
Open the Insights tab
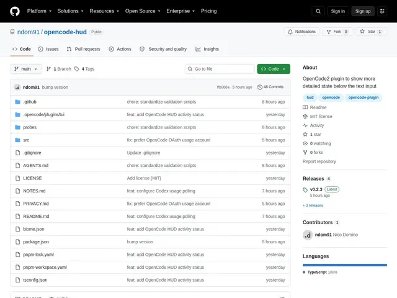[x=207, y=49]
